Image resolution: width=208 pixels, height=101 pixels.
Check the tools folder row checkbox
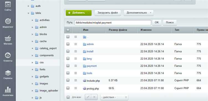pos(68,73)
